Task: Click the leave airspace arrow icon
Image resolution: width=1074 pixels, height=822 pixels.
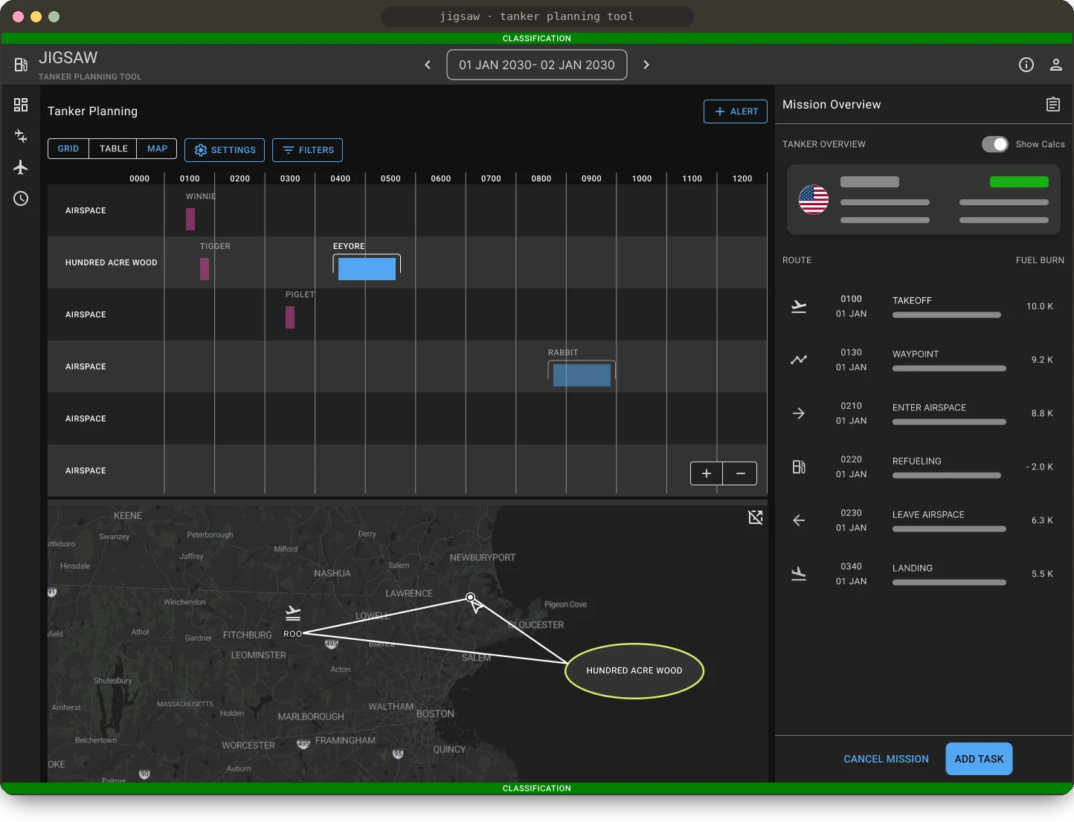Action: click(799, 520)
